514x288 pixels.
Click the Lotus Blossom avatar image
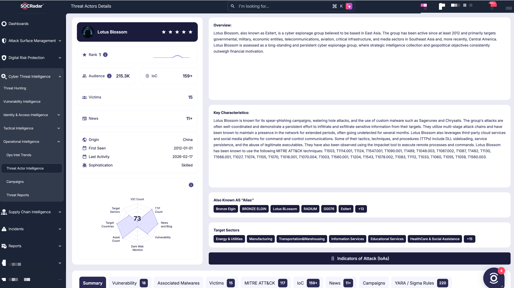pyautogui.click(x=88, y=32)
